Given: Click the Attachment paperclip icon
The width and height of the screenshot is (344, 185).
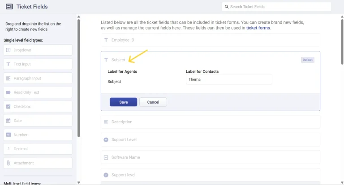Looking at the screenshot, I should coord(9,163).
